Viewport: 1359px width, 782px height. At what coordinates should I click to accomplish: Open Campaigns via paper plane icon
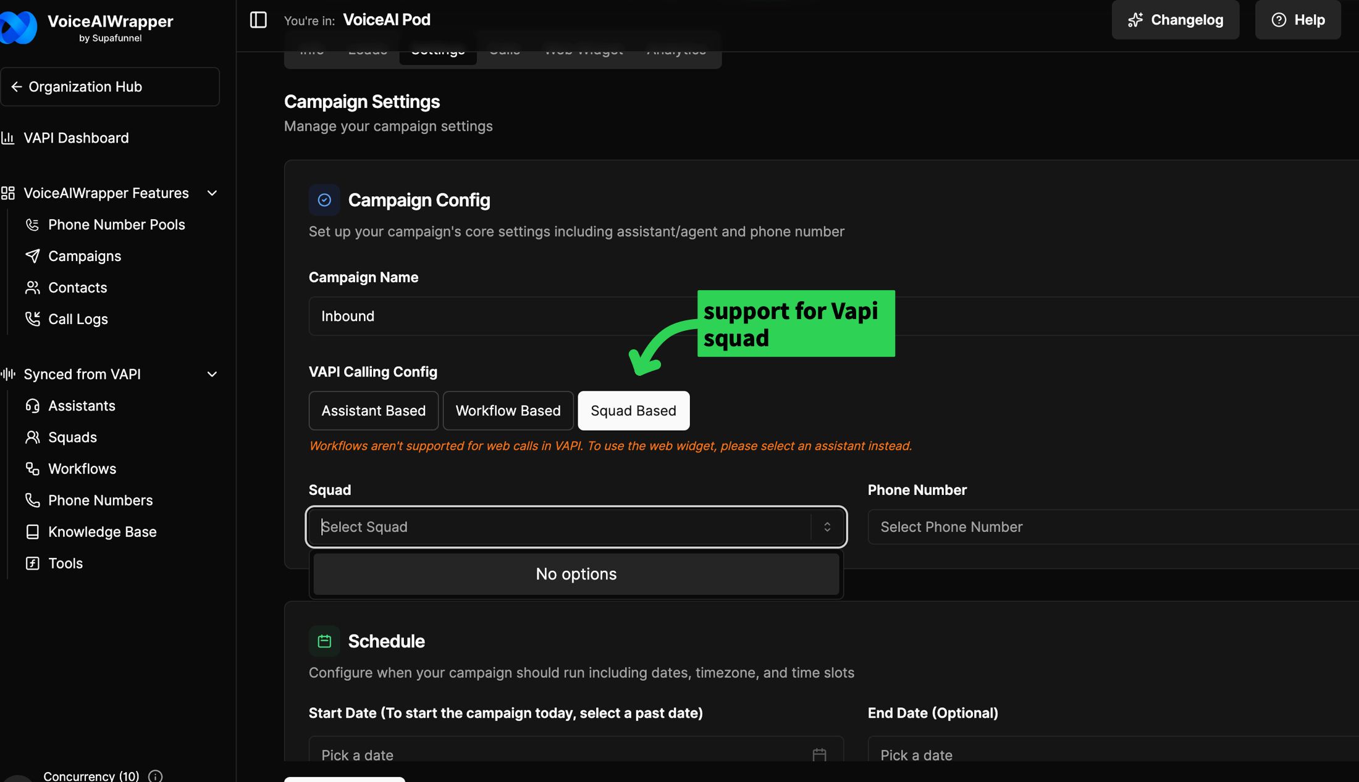pos(32,256)
